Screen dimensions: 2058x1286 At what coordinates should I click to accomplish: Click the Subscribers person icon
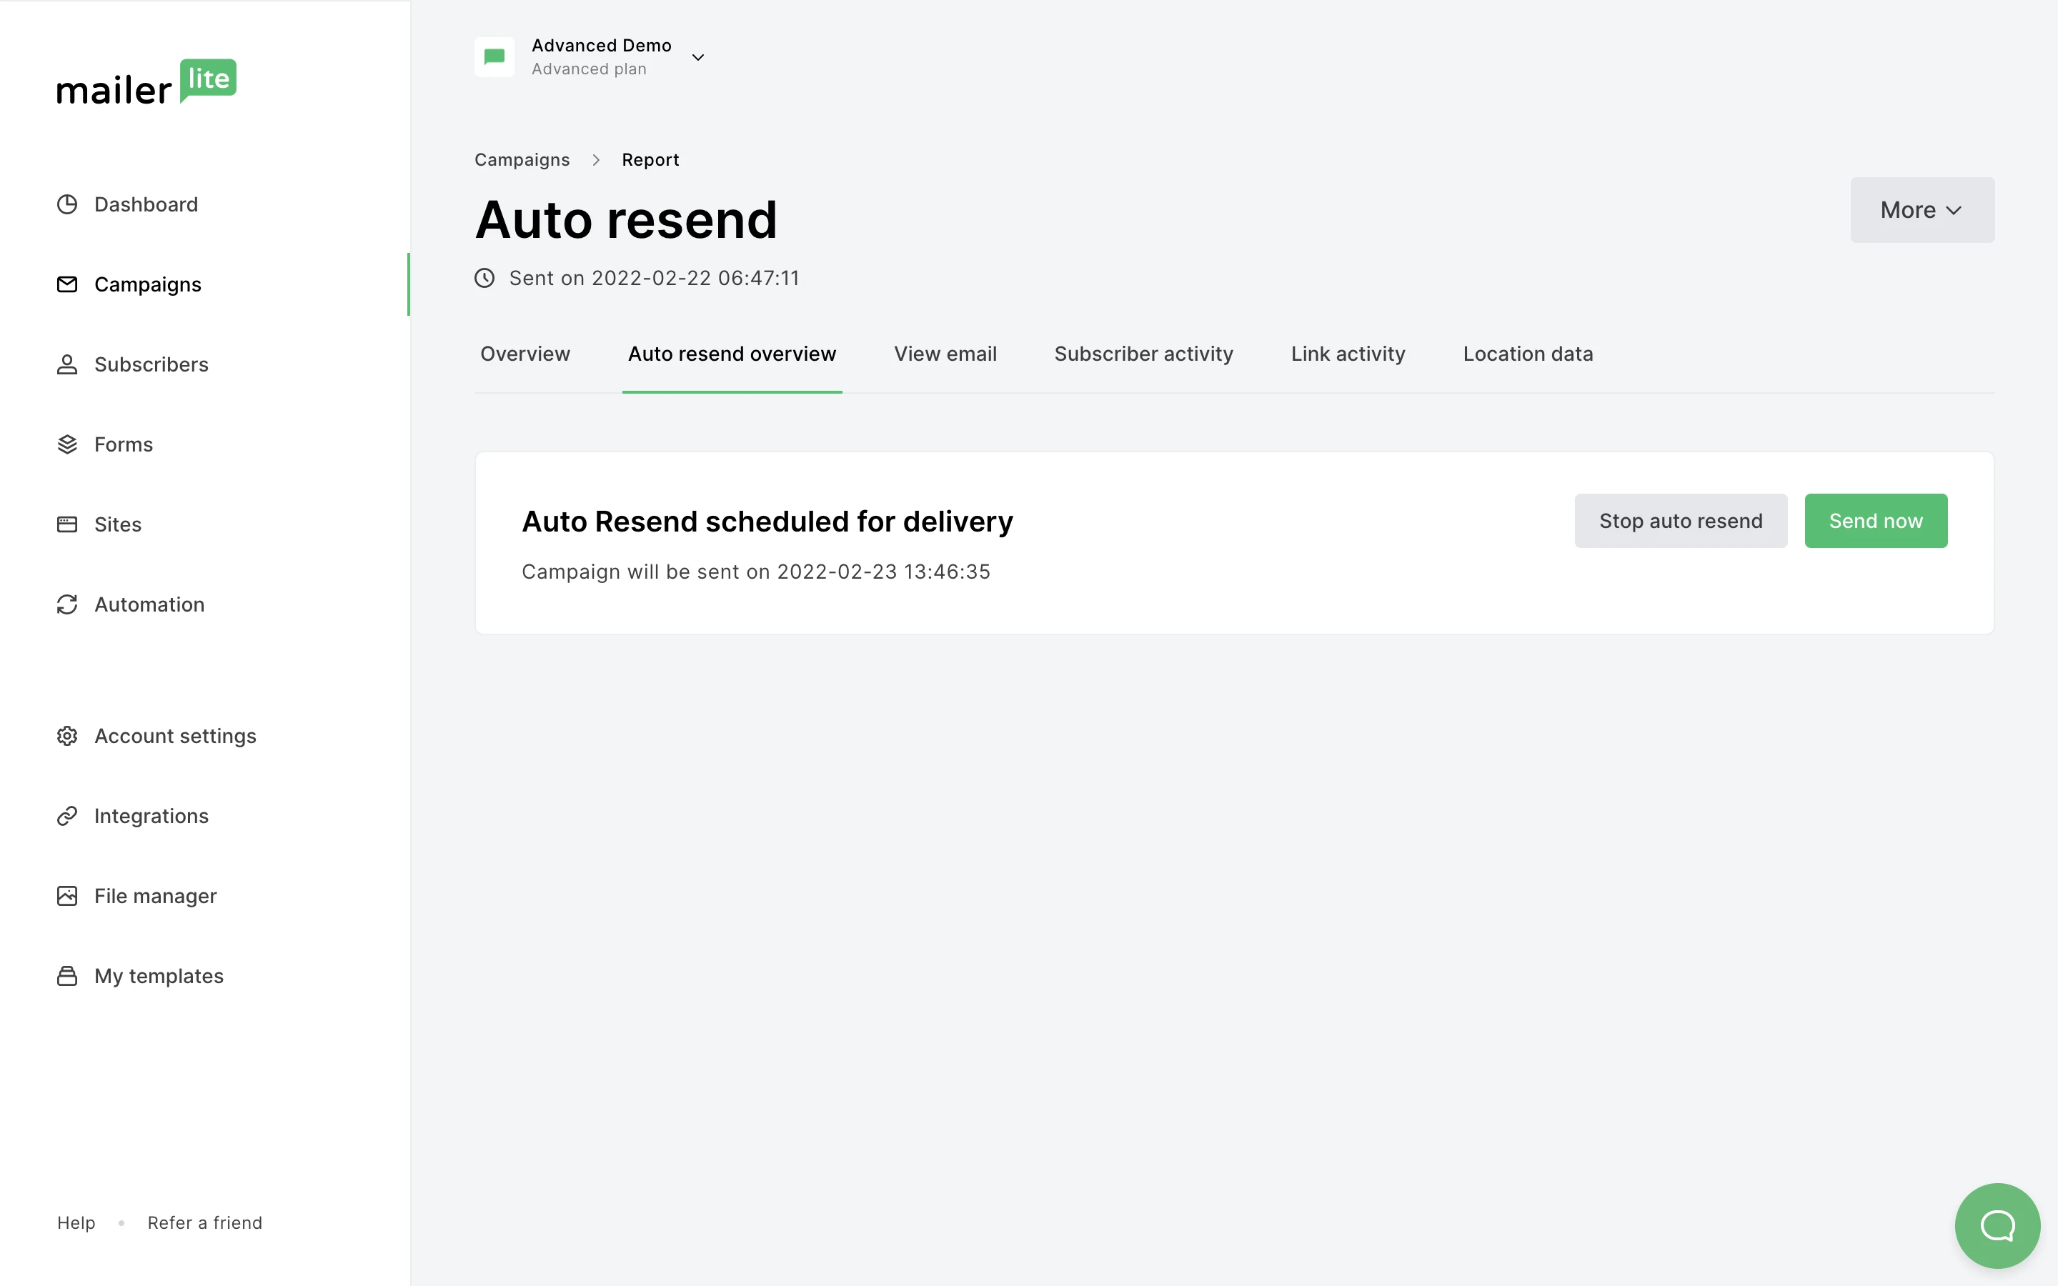(67, 364)
